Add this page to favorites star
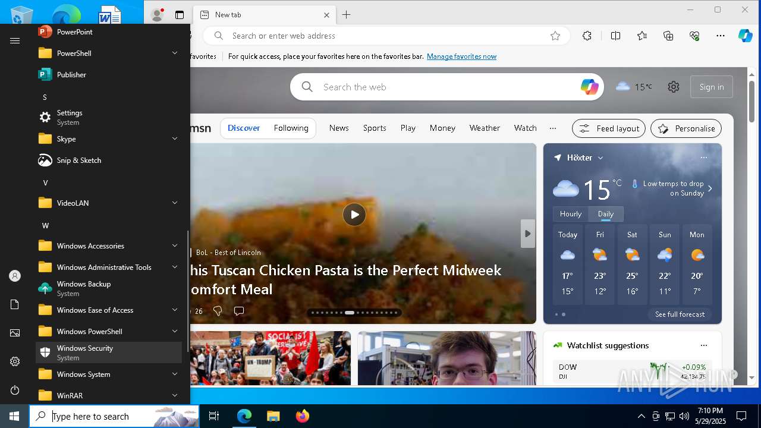The height and width of the screenshot is (428, 761). click(x=555, y=36)
